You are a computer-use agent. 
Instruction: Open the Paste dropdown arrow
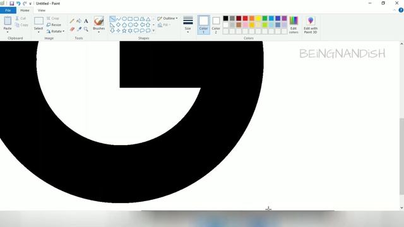8,32
